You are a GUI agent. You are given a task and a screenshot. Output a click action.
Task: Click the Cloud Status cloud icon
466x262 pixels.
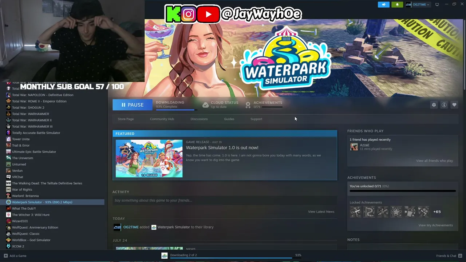[205, 105]
